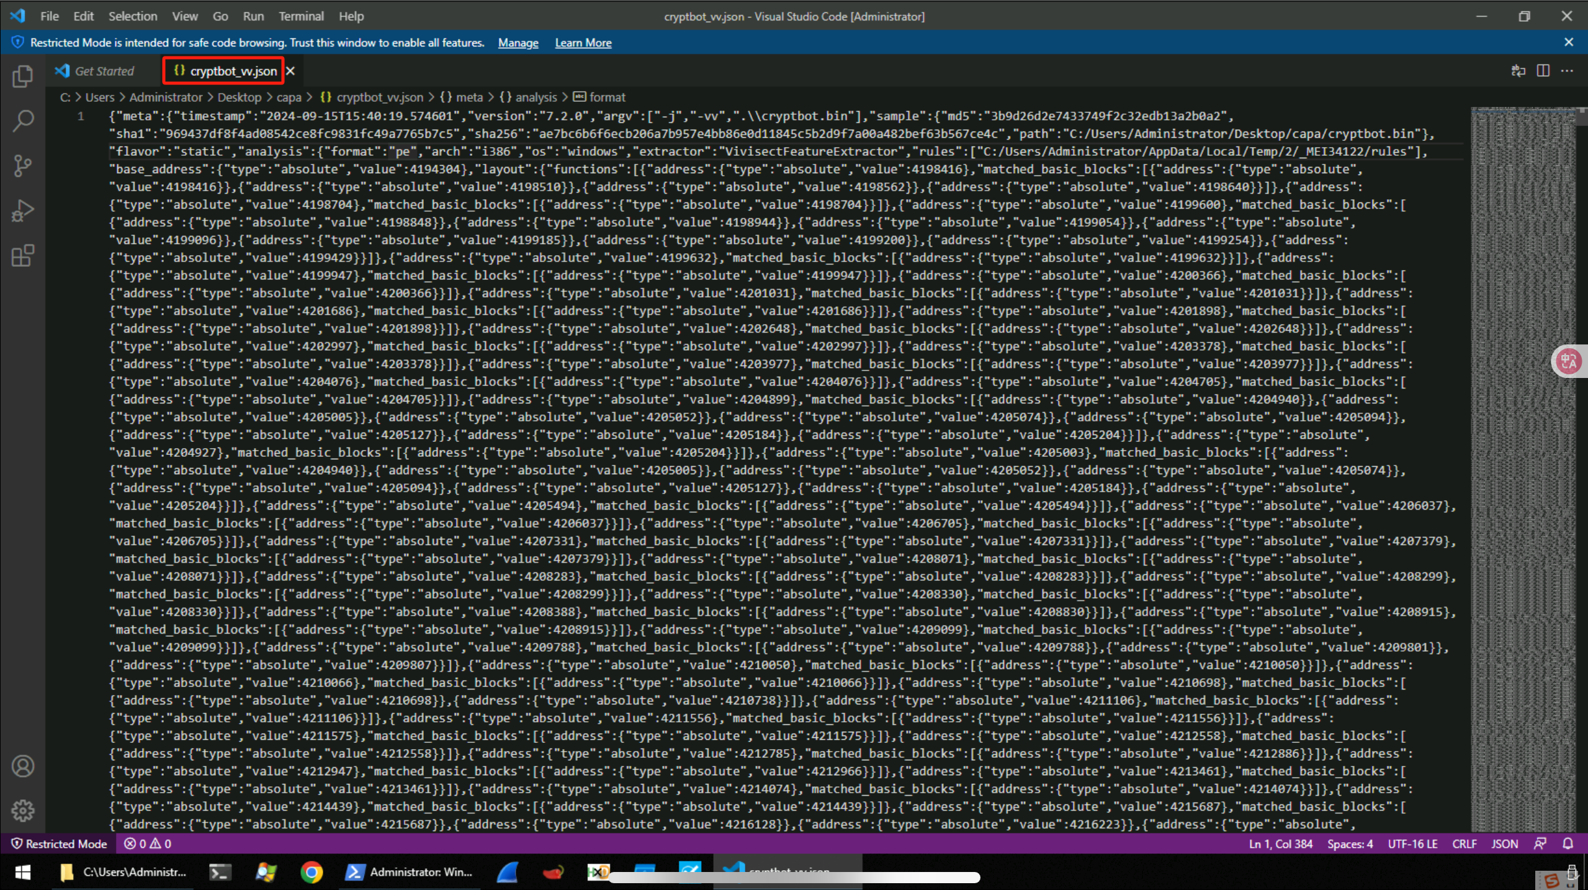
Task: Click the Accounts icon in activity bar
Action: (x=23, y=766)
